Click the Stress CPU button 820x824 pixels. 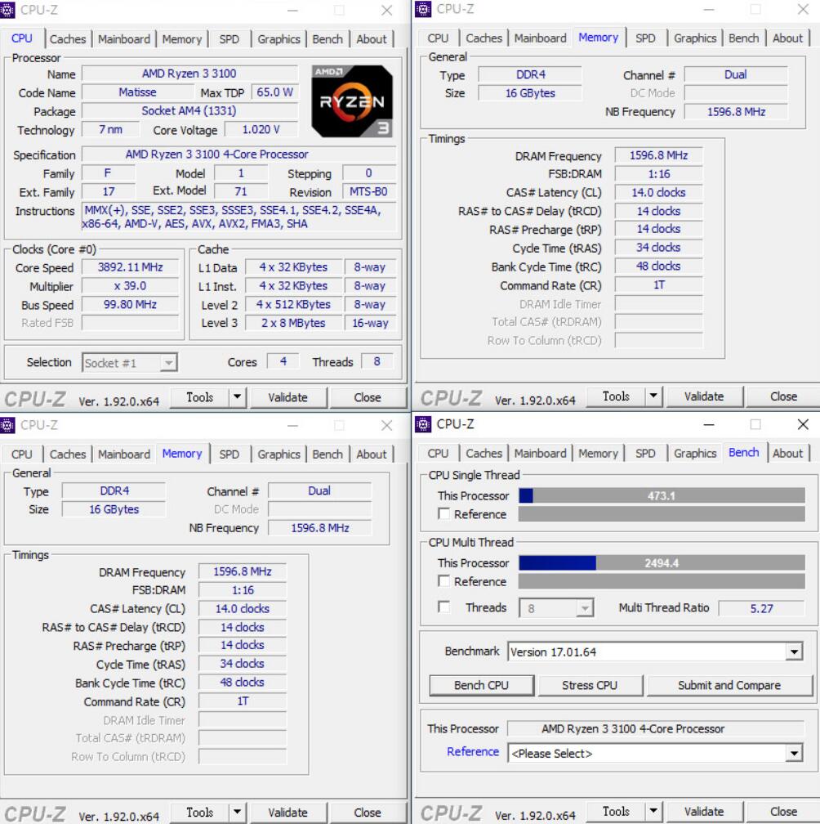coord(590,685)
